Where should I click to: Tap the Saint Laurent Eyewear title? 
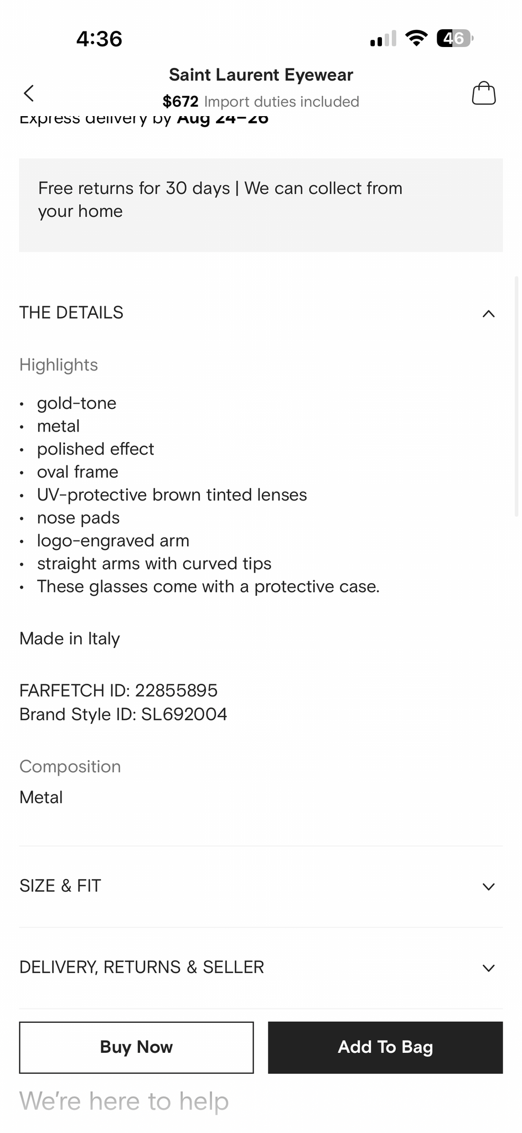tap(261, 75)
